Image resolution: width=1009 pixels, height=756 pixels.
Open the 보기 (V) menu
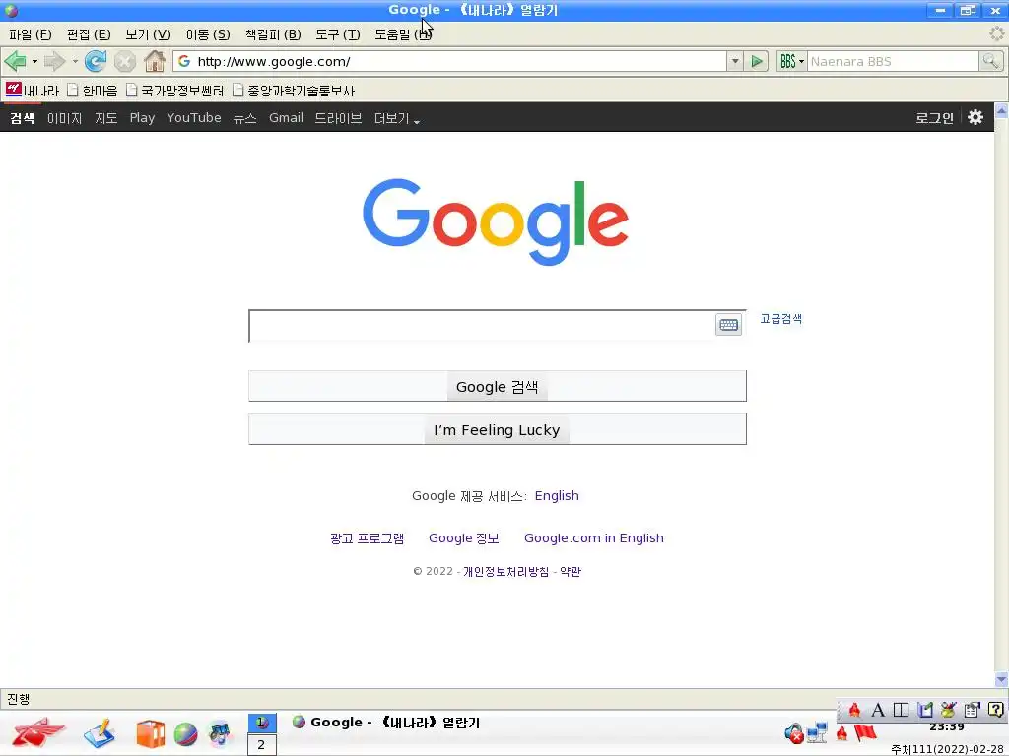pyautogui.click(x=148, y=34)
